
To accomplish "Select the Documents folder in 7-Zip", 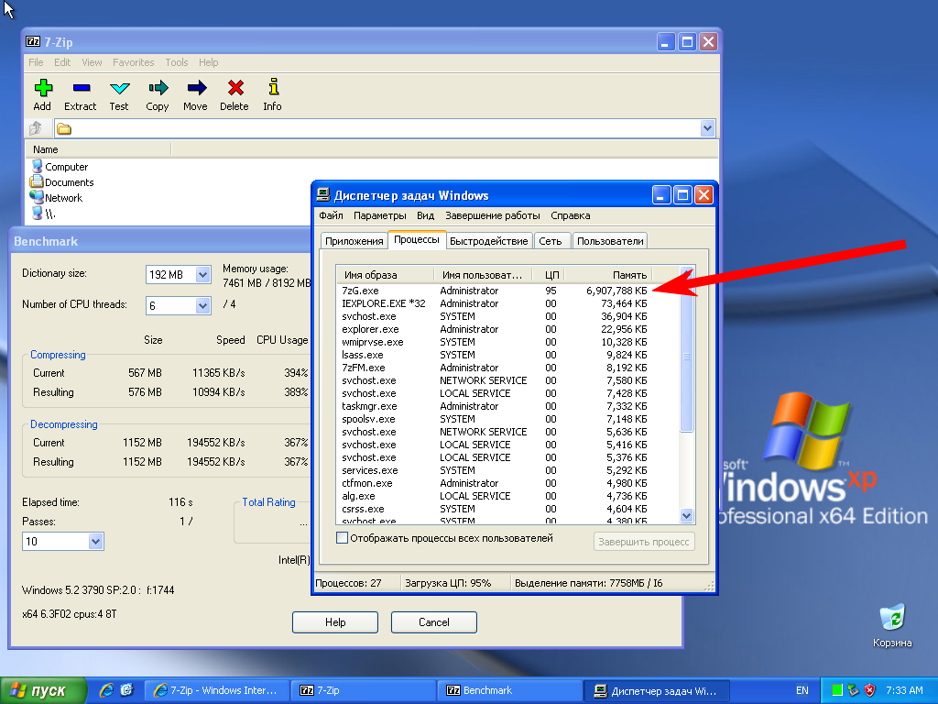I will tap(61, 182).
